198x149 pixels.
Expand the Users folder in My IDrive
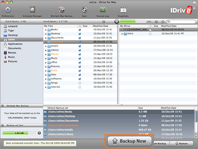122,34
